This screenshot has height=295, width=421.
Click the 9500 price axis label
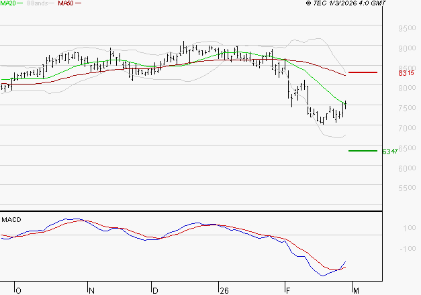click(407, 28)
